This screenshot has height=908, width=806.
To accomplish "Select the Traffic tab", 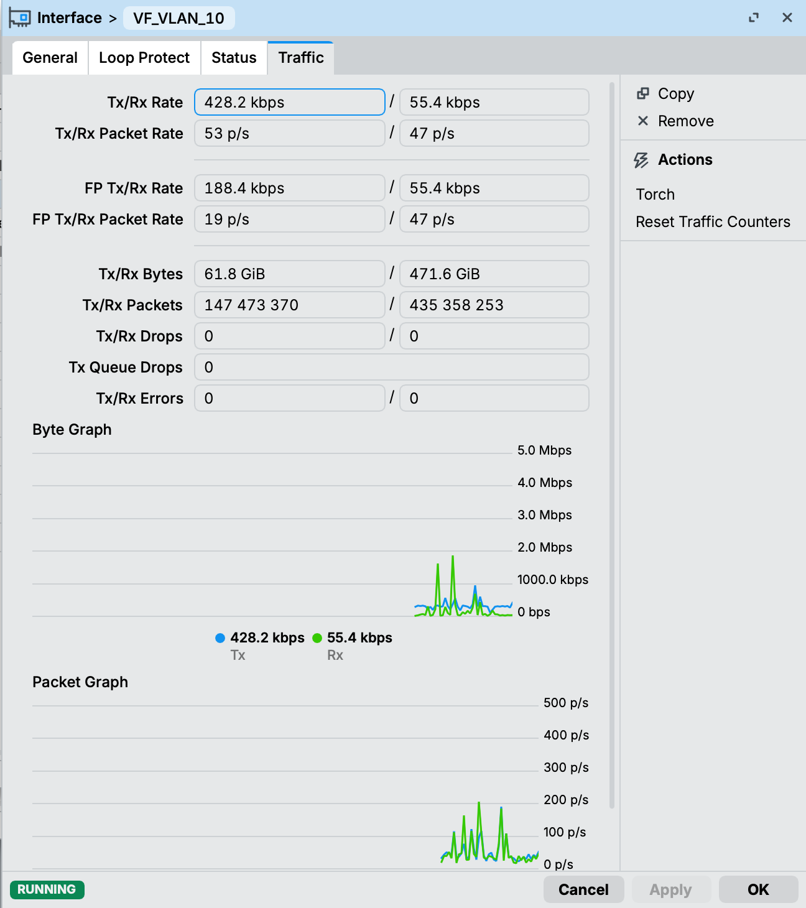I will click(301, 58).
